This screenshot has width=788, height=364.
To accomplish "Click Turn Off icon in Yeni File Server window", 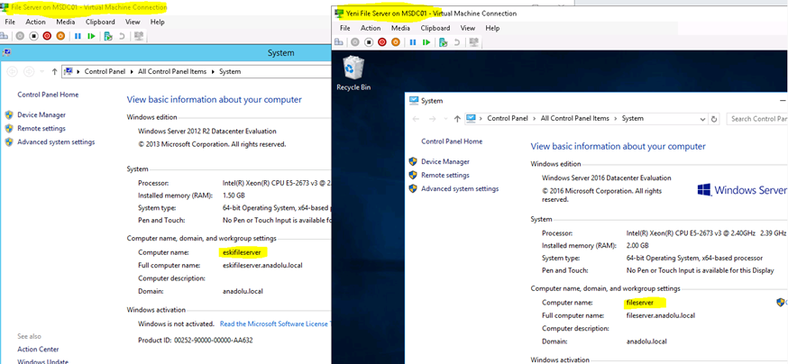I will click(x=369, y=42).
